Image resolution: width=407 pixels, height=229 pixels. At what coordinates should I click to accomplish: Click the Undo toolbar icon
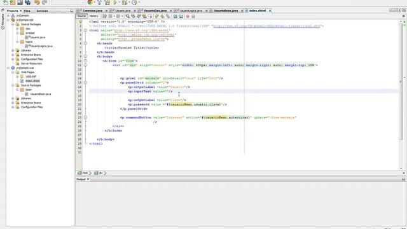(x=37, y=3)
